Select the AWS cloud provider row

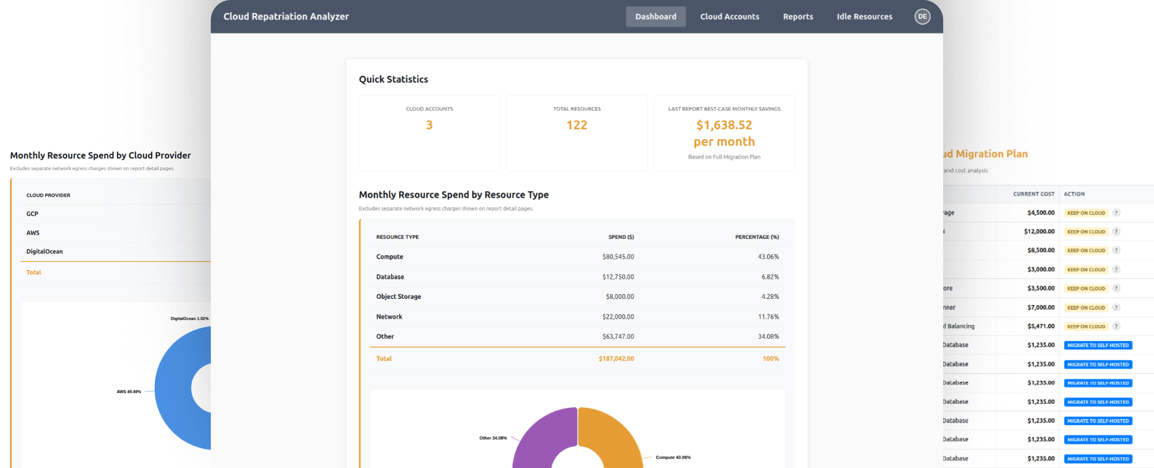[x=116, y=233]
